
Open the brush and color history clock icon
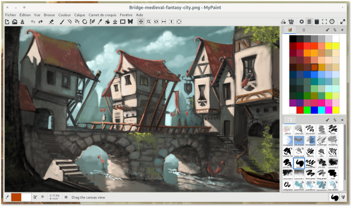click(332, 22)
